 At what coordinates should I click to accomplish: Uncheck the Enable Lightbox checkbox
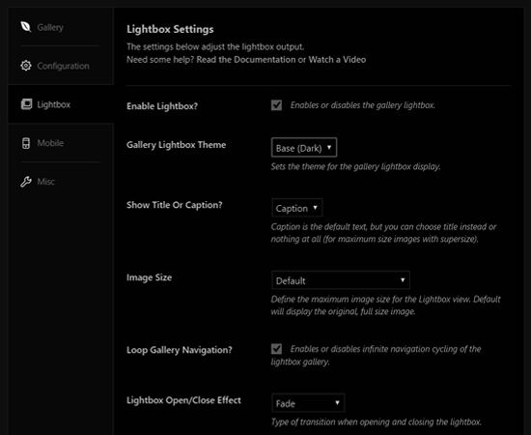(x=276, y=105)
